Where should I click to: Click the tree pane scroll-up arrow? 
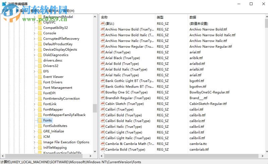(95, 17)
